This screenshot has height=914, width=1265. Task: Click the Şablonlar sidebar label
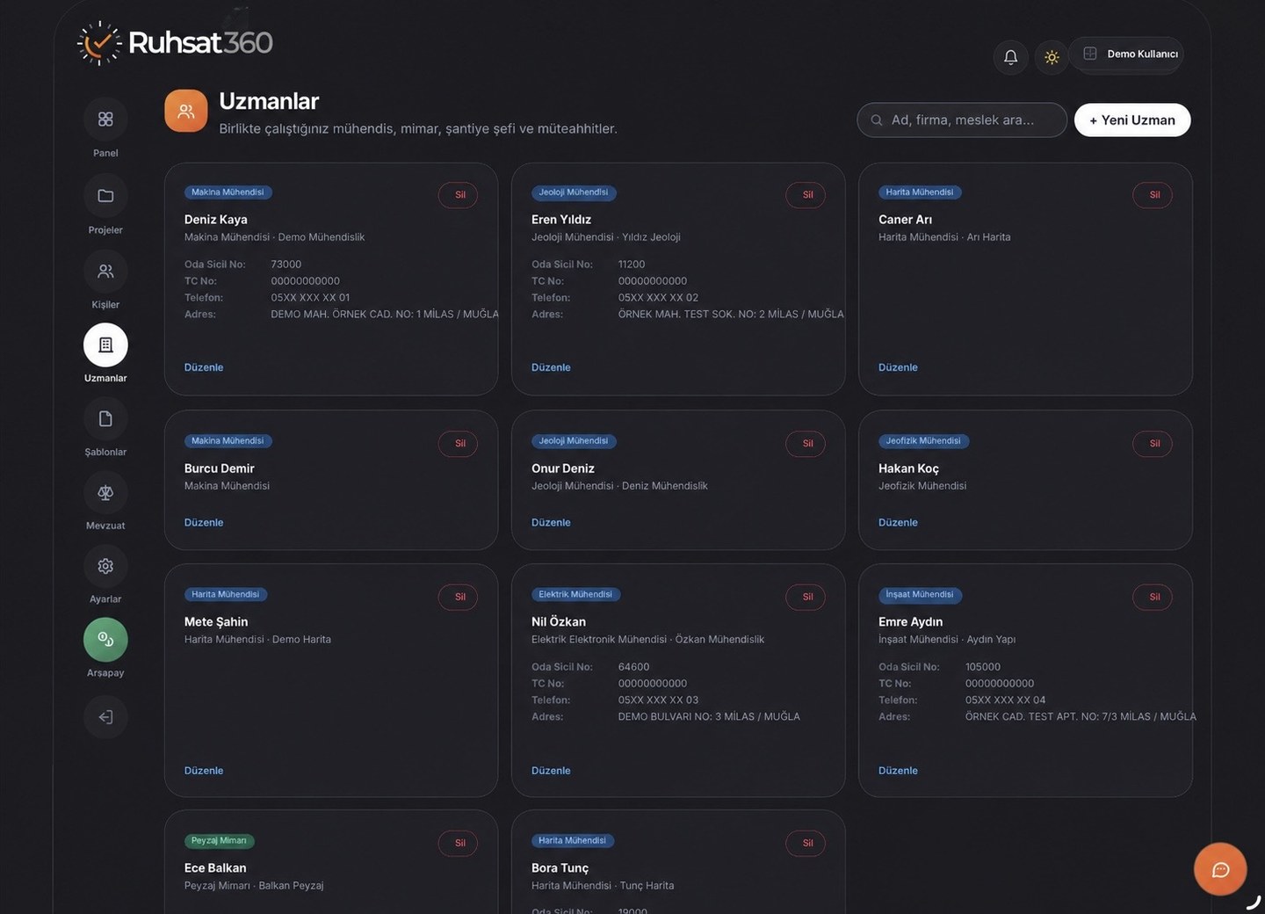click(105, 453)
